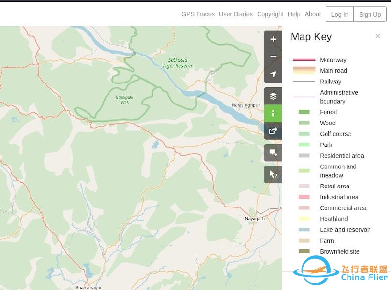Screen dimensions: 391x290
Task: Zoom out with the minus map control
Action: pyautogui.click(x=273, y=57)
